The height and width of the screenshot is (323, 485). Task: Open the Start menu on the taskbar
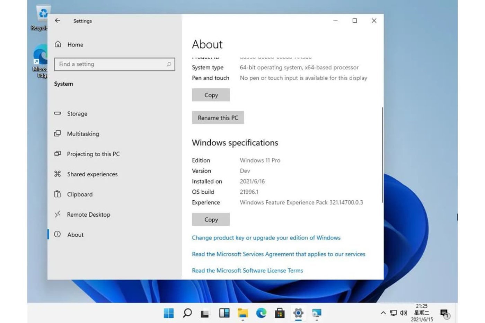(x=169, y=313)
